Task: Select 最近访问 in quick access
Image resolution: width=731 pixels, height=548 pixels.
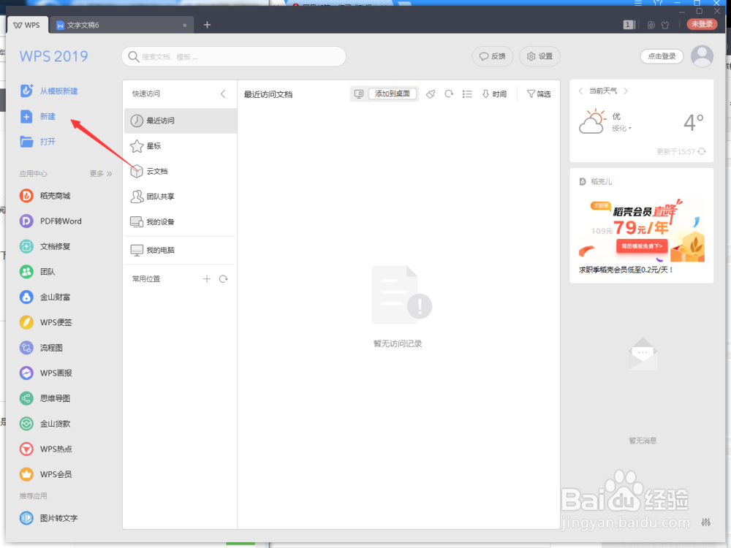Action: 181,121
